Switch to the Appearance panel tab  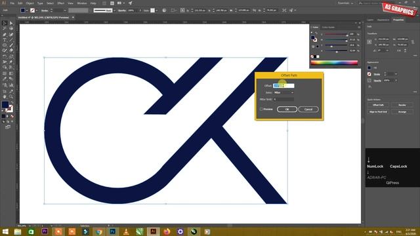coord(383,20)
